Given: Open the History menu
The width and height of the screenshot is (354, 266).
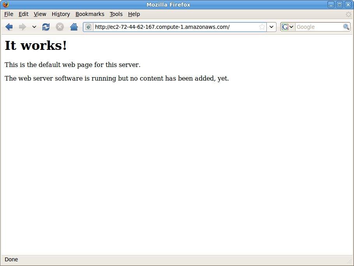Looking at the screenshot, I should coord(61,14).
